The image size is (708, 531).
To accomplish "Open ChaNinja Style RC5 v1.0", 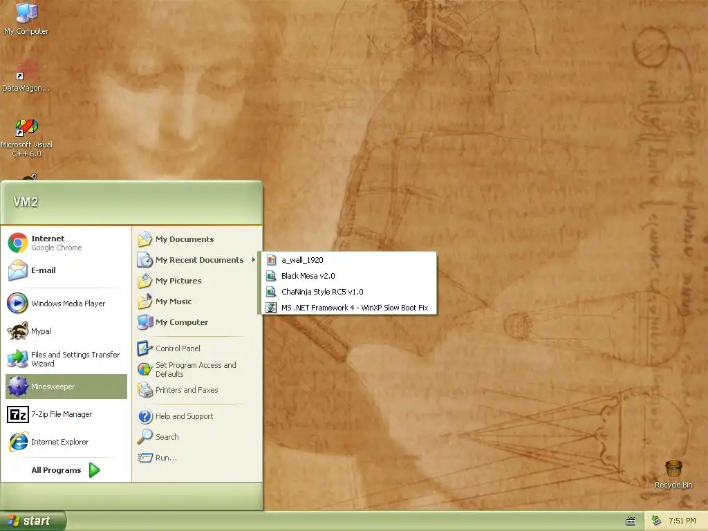I will click(x=349, y=292).
